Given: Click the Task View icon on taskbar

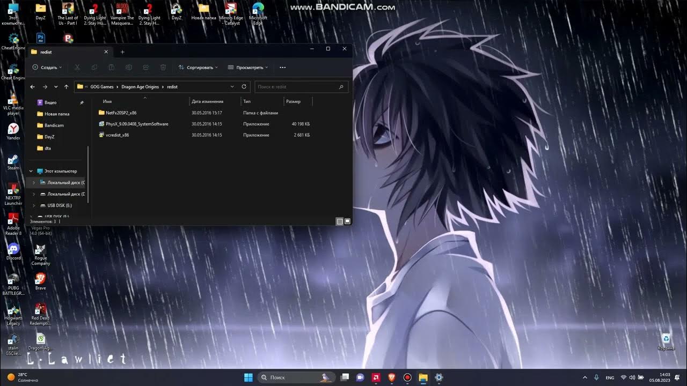Looking at the screenshot, I should (345, 377).
